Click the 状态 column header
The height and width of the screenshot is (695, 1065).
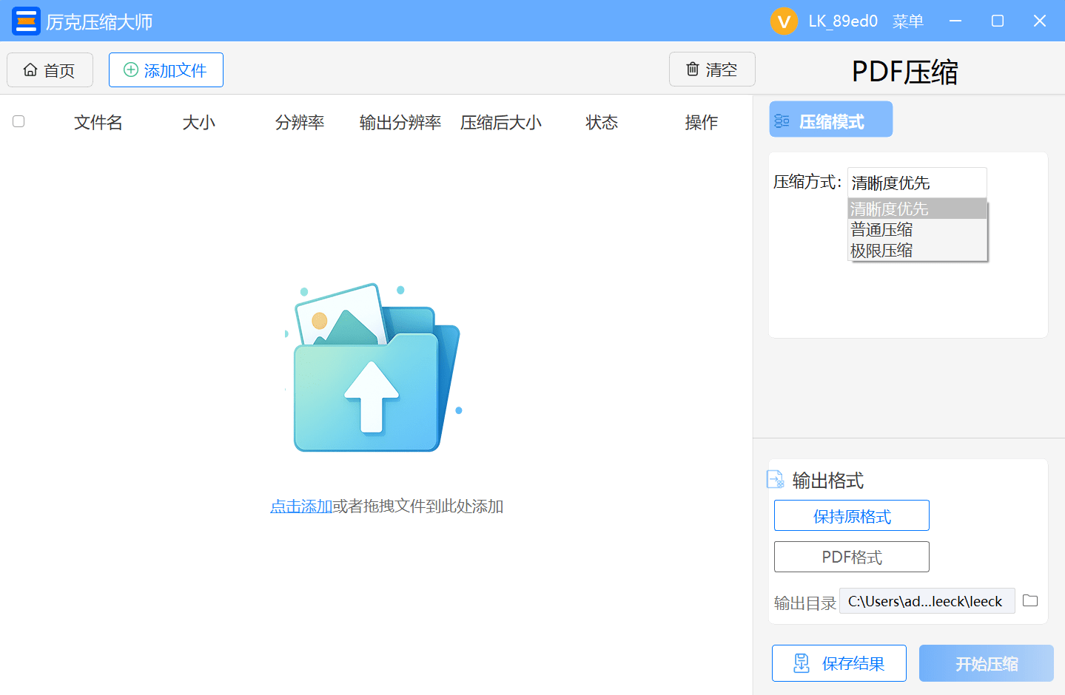[602, 122]
